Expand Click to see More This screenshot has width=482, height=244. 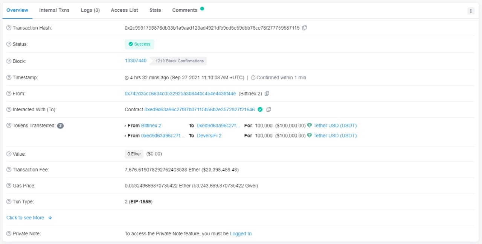[x=29, y=218]
